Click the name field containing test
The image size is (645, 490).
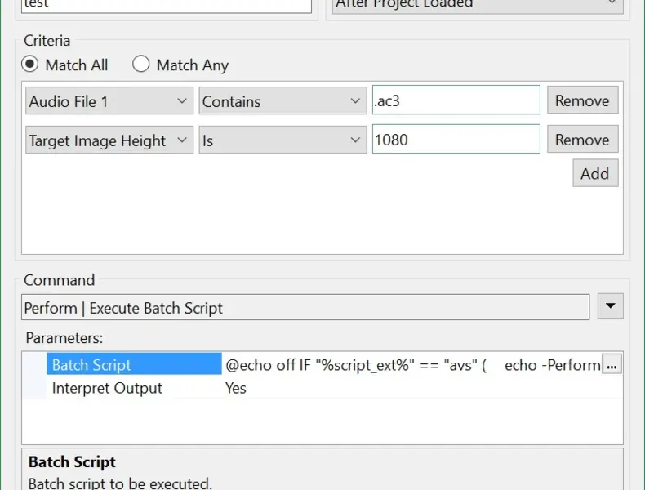pos(166,5)
